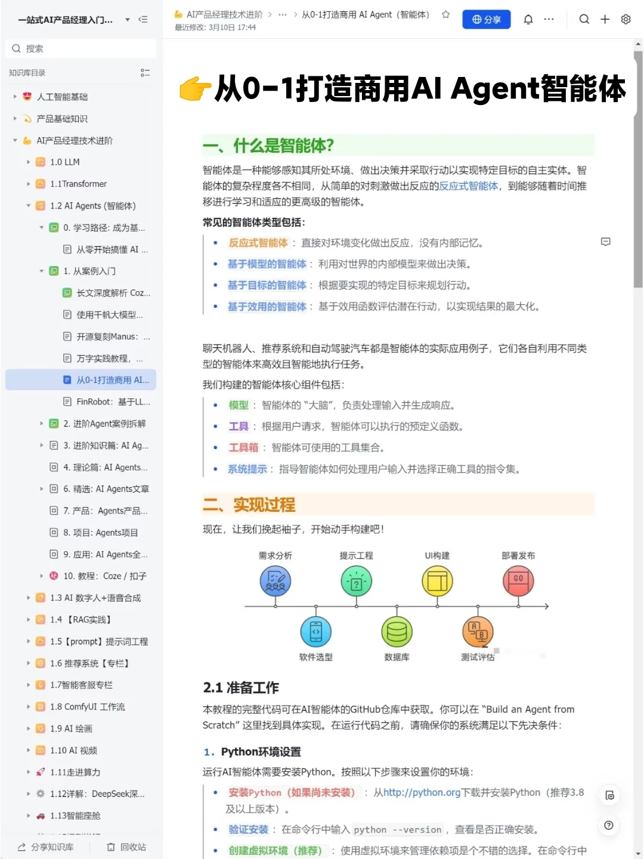The height and width of the screenshot is (859, 644).
Task: Star this document with the favorite icon
Action: (445, 14)
